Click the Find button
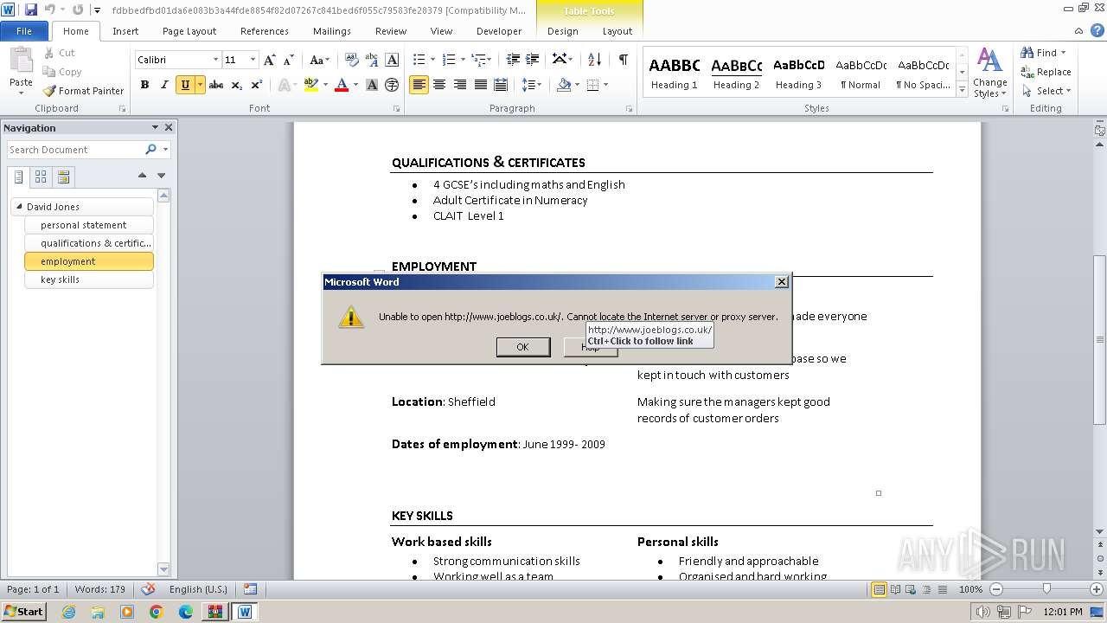The width and height of the screenshot is (1107, 623). pos(1045,53)
